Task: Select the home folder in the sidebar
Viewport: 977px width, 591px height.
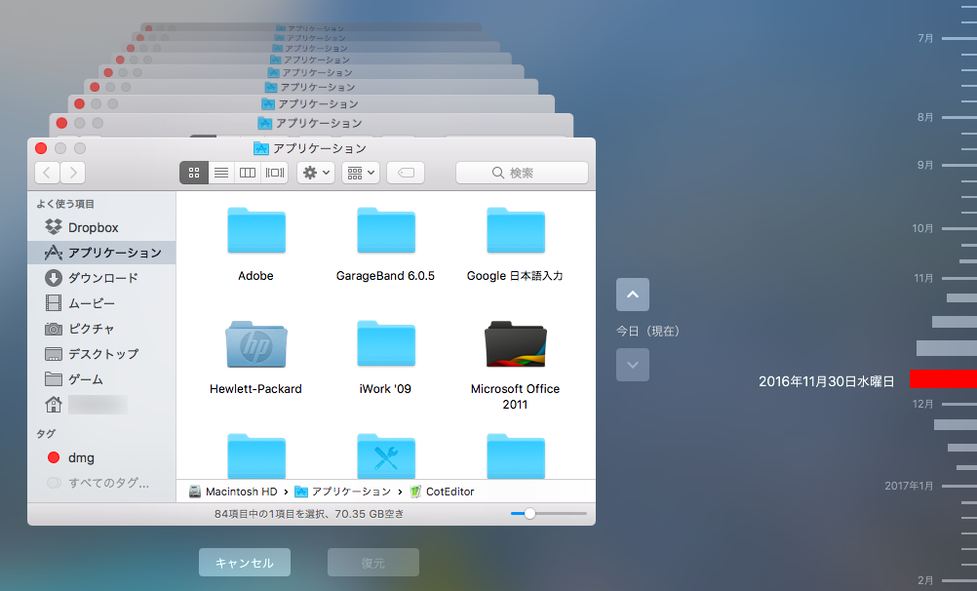Action: pos(101,405)
